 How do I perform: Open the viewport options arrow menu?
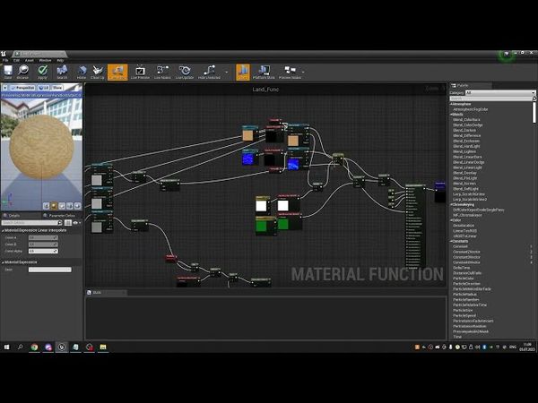(4, 88)
